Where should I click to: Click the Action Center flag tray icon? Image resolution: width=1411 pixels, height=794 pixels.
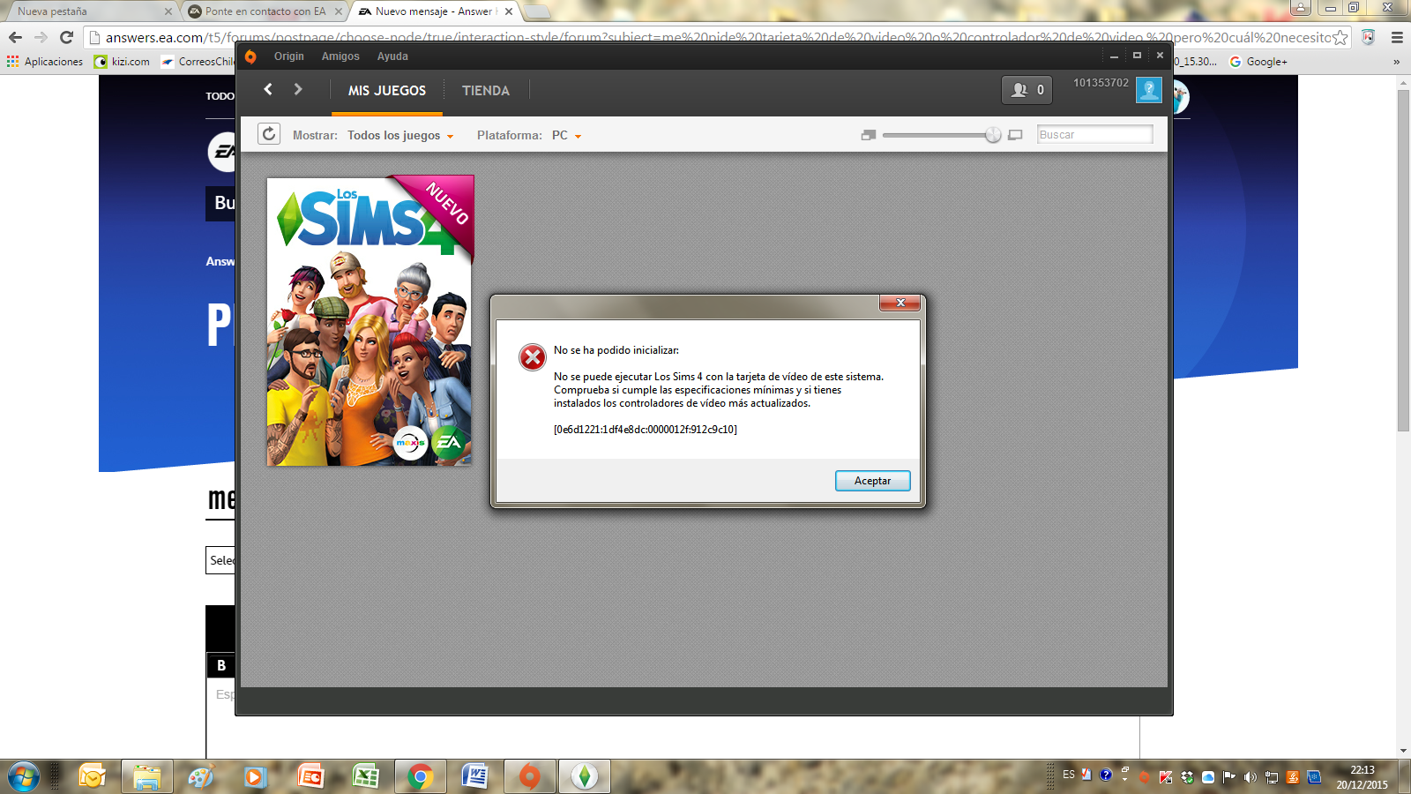1228,777
